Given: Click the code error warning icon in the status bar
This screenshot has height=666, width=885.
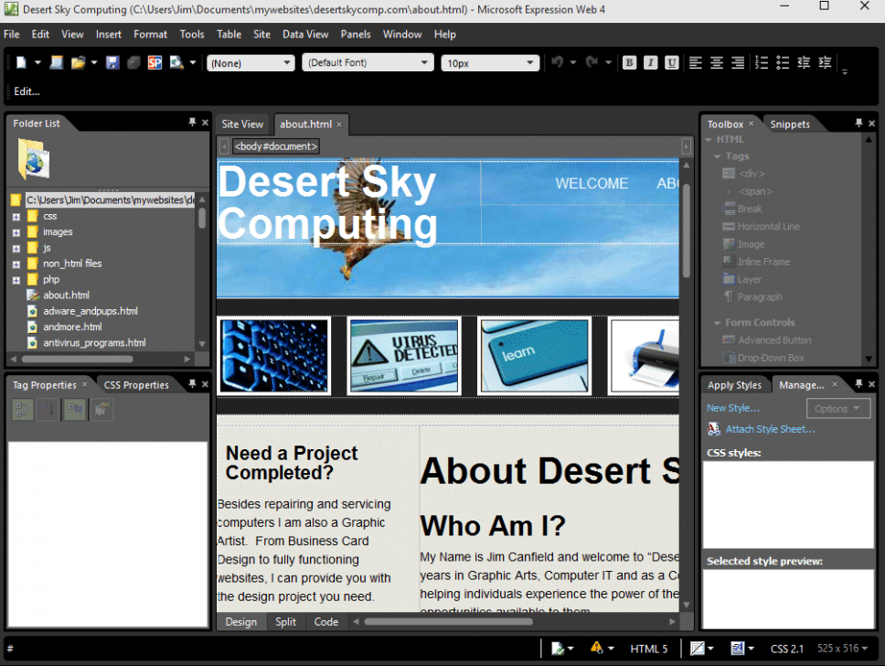Looking at the screenshot, I should pos(597,648).
